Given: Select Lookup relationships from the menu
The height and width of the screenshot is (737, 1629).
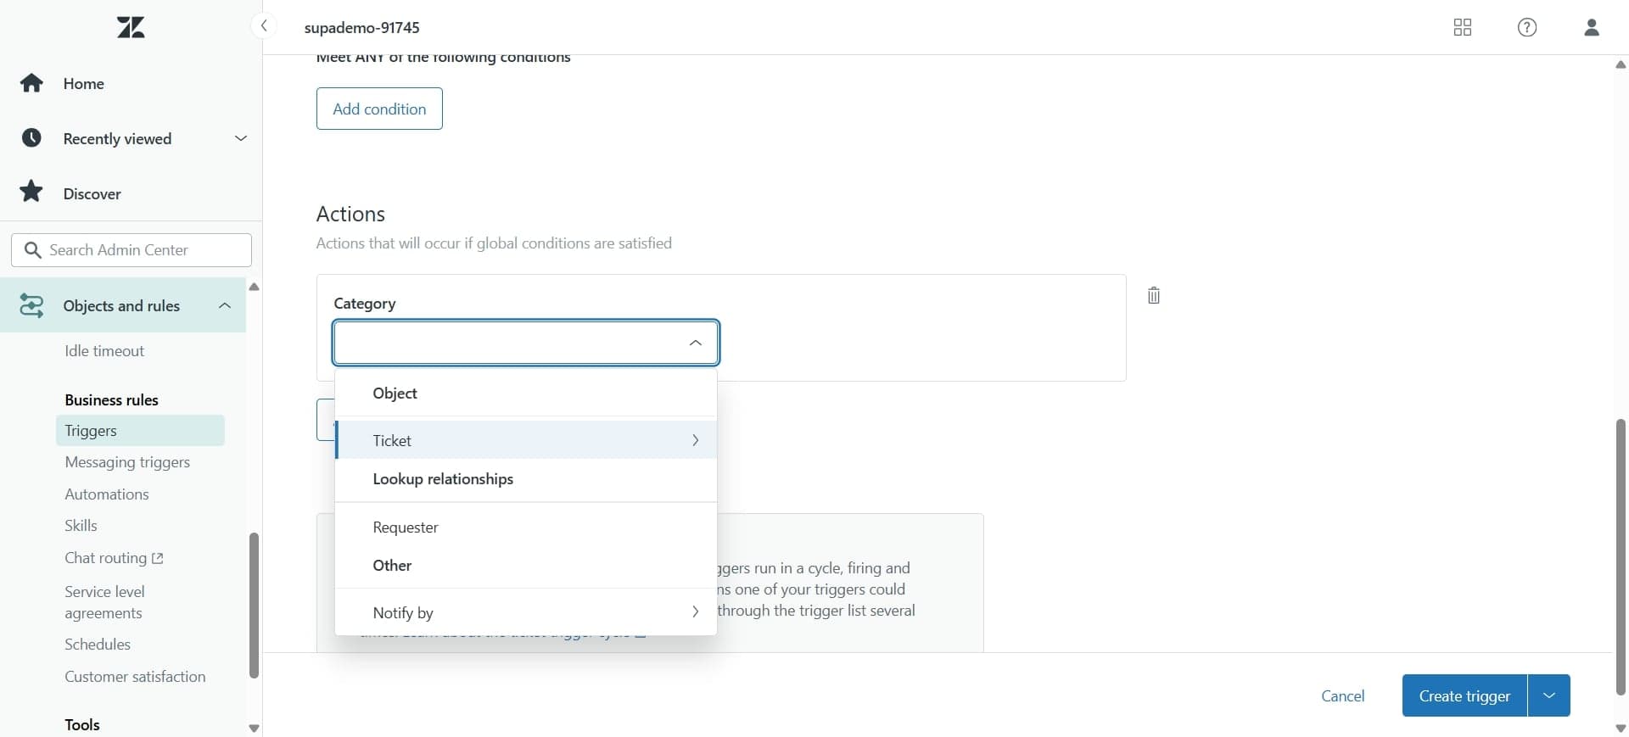Looking at the screenshot, I should tap(441, 479).
